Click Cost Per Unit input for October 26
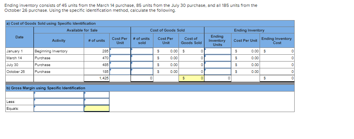This screenshot has width=354, height=139. click(x=120, y=72)
